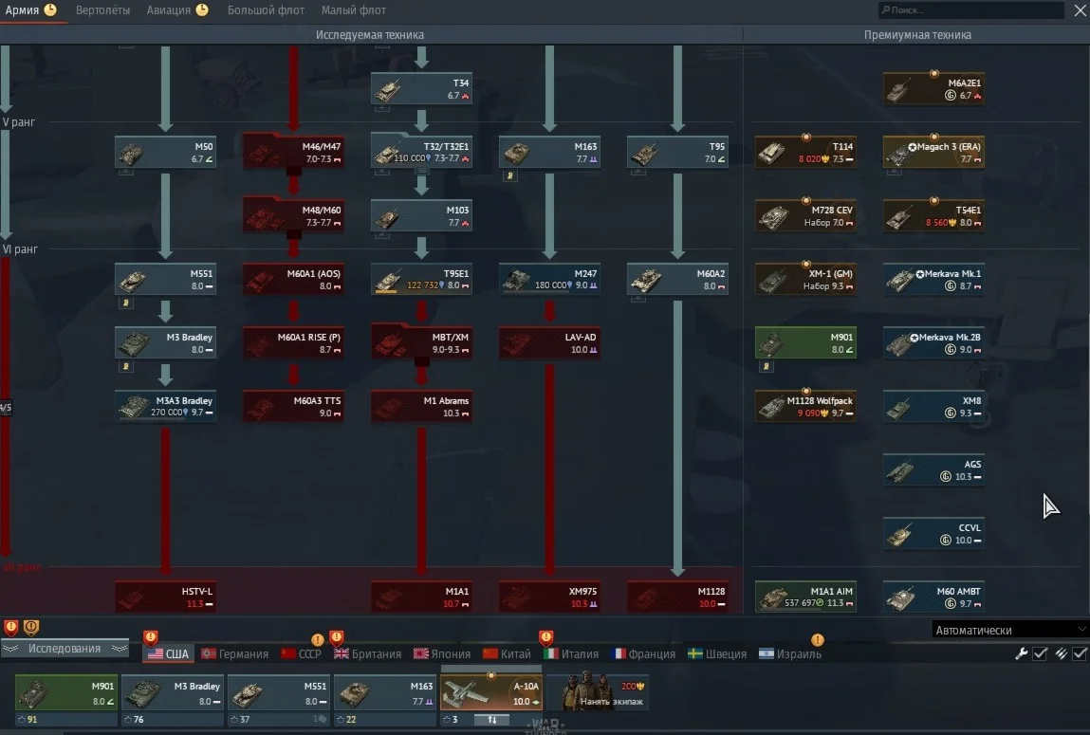
Task: Select the M60A2 tank card
Action: [x=677, y=279]
